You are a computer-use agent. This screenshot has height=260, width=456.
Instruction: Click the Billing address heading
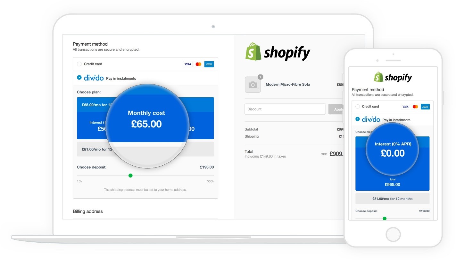pos(88,211)
